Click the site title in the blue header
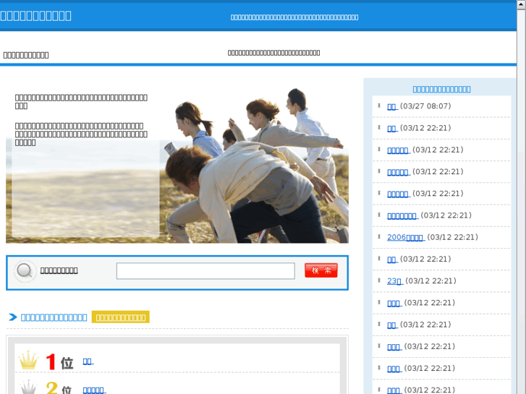 tap(35, 16)
